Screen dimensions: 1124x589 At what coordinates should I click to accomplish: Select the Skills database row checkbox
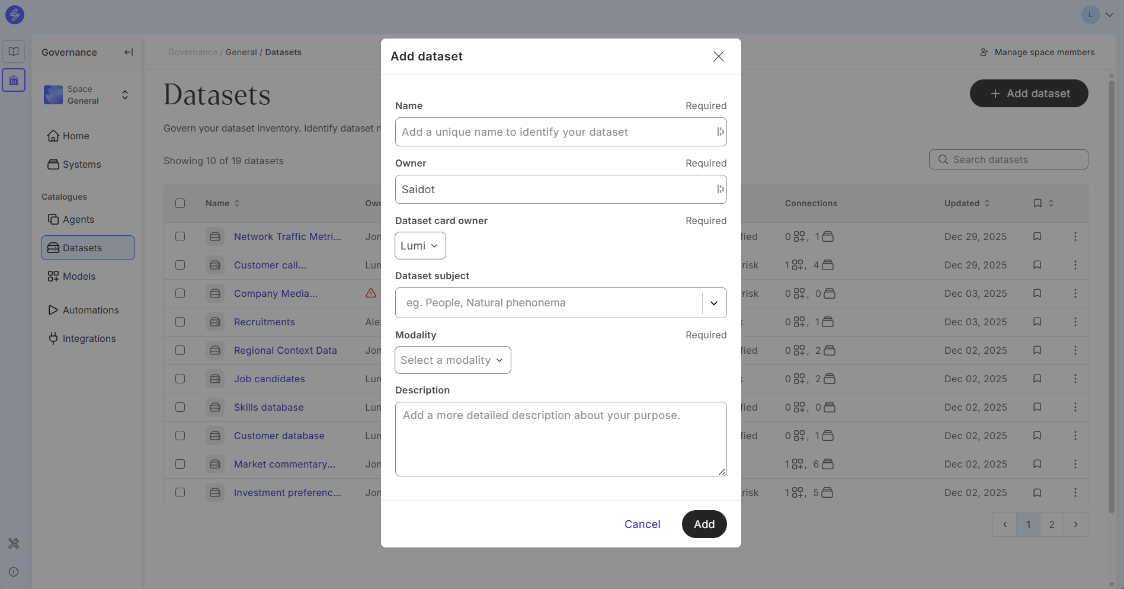point(180,407)
